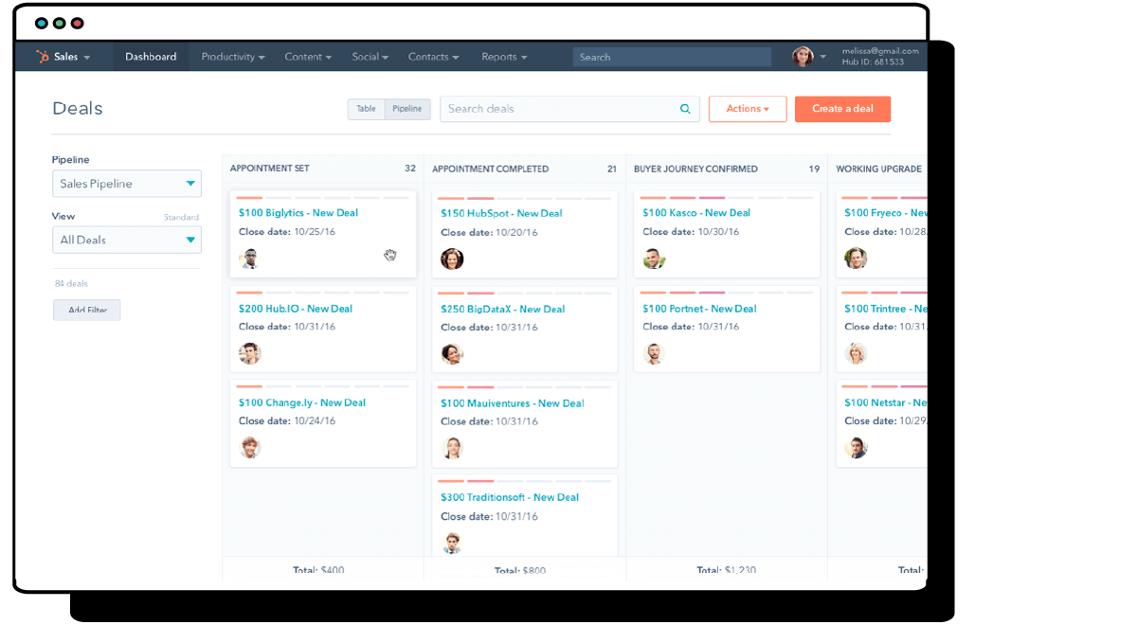Open the Dashboard tab
The width and height of the screenshot is (1138, 625).
point(151,57)
